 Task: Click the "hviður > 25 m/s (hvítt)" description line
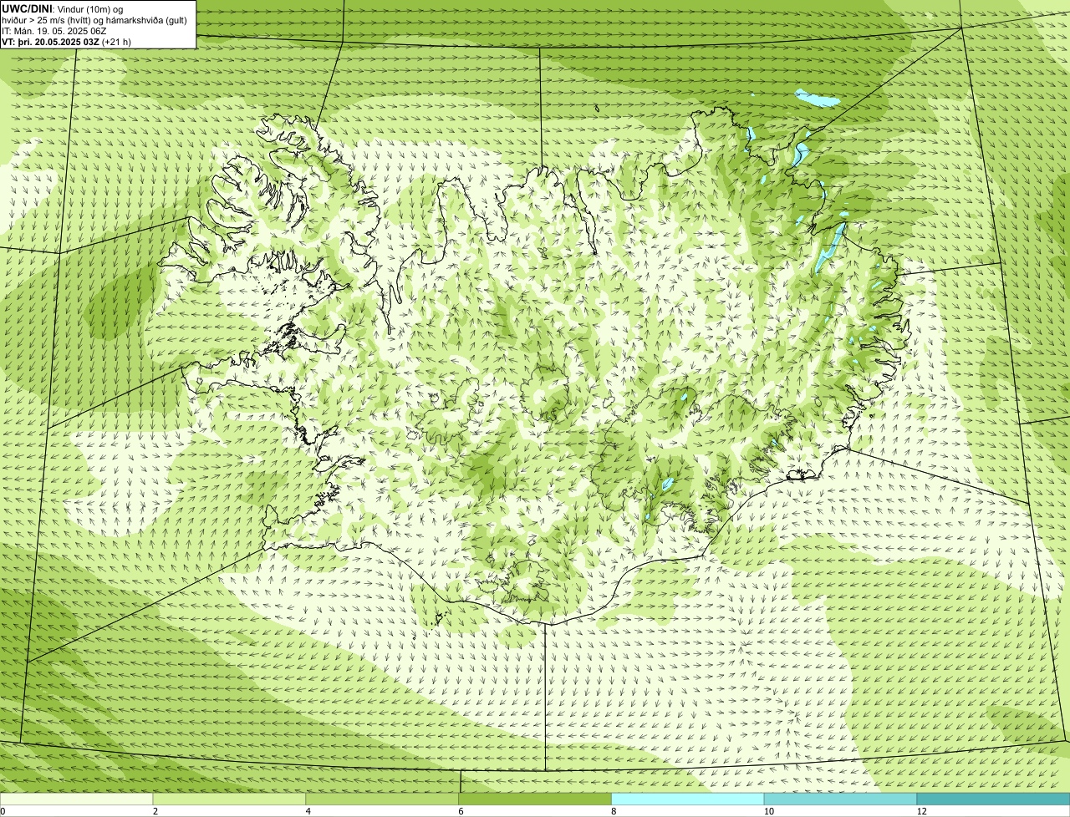[94, 20]
